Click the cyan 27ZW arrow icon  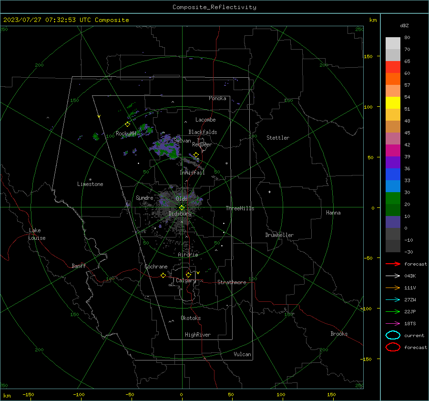tap(393, 300)
